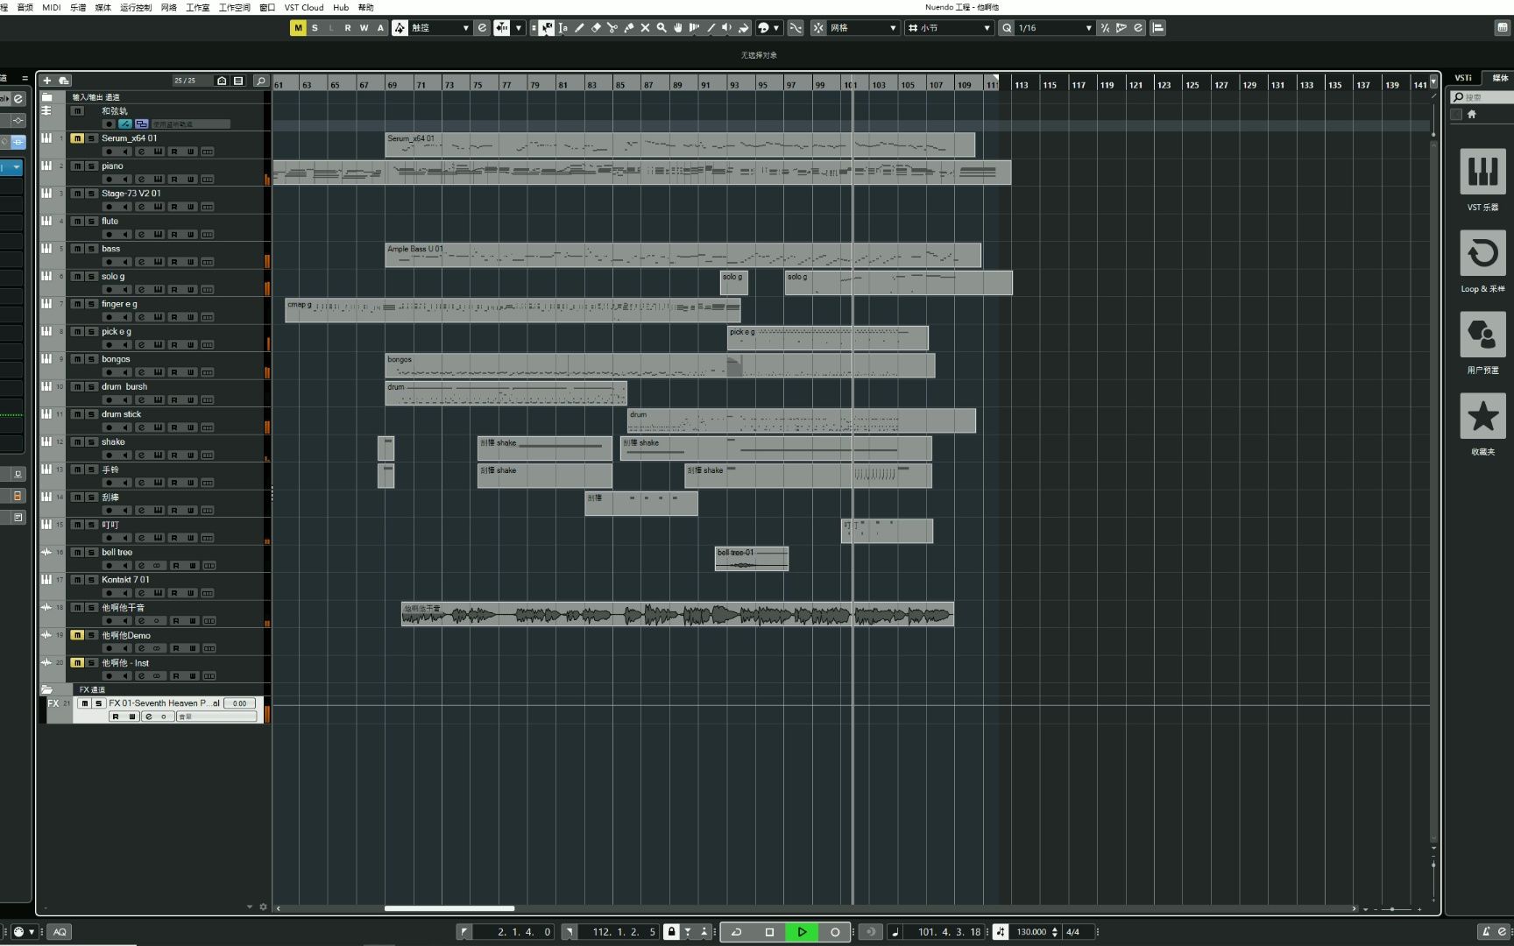Select the Glue tool
1514x946 pixels.
coord(629,28)
